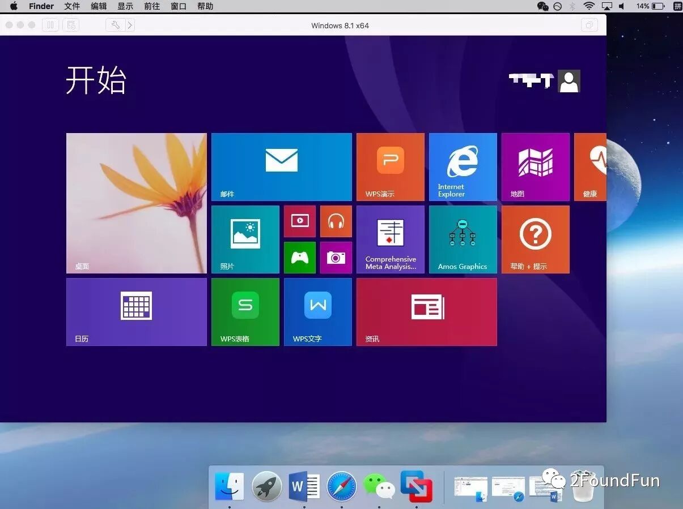The image size is (683, 509).
Task: Open the 照片 Photos tile
Action: 245,239
